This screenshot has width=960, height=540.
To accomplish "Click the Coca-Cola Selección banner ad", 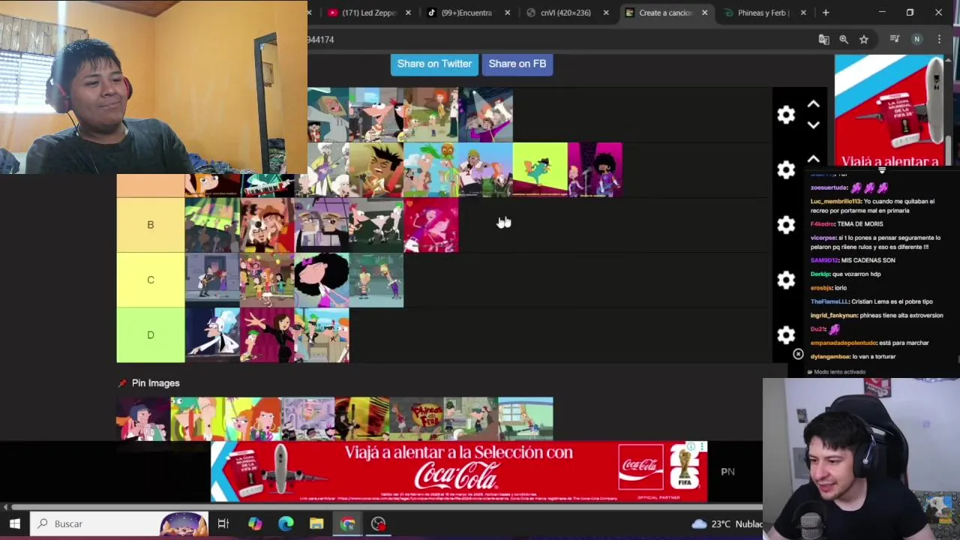I will click(459, 472).
